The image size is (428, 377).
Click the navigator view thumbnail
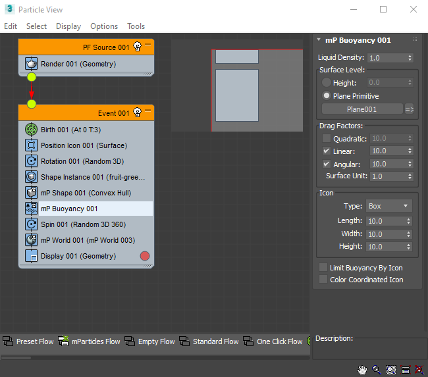[x=237, y=86]
